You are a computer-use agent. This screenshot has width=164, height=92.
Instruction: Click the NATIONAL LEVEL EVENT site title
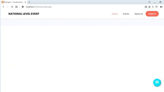pos(24,14)
